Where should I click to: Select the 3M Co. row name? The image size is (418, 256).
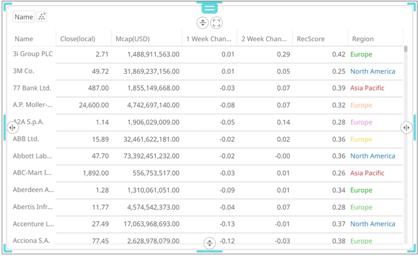pos(24,71)
